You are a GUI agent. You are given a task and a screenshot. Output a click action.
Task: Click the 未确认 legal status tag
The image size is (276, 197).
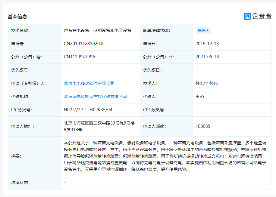click(x=203, y=30)
